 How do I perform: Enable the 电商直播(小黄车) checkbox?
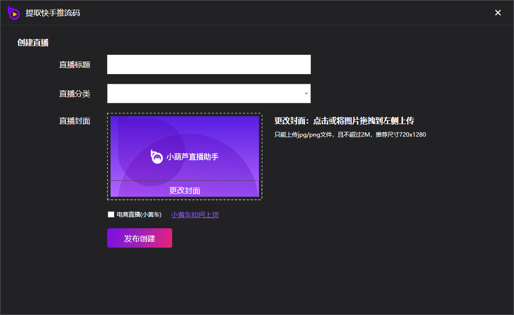tap(111, 214)
